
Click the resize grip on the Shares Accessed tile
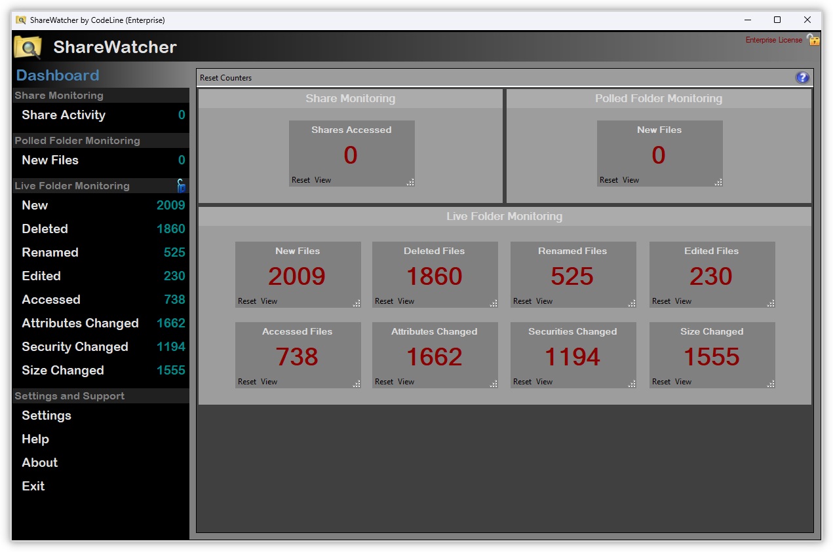coord(411,183)
